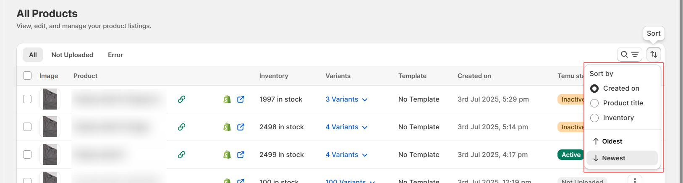Click the Shopify bag icon in the first row

click(227, 99)
